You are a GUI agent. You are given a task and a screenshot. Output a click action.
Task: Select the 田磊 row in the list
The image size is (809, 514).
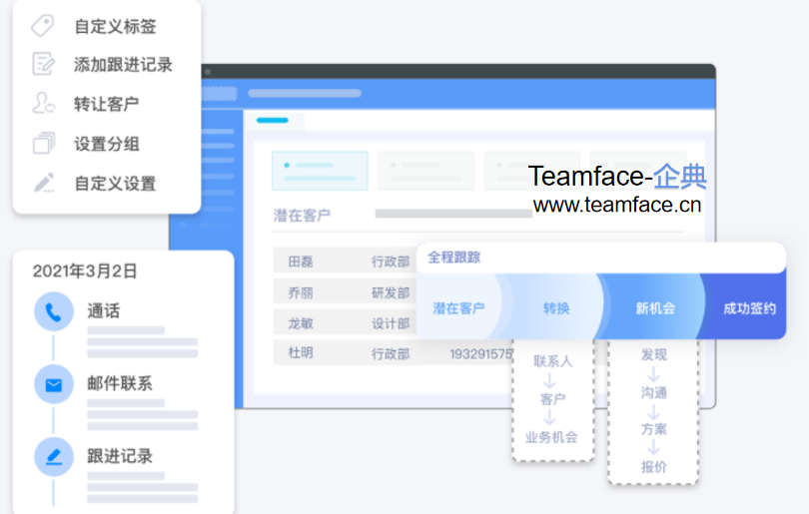(x=345, y=261)
